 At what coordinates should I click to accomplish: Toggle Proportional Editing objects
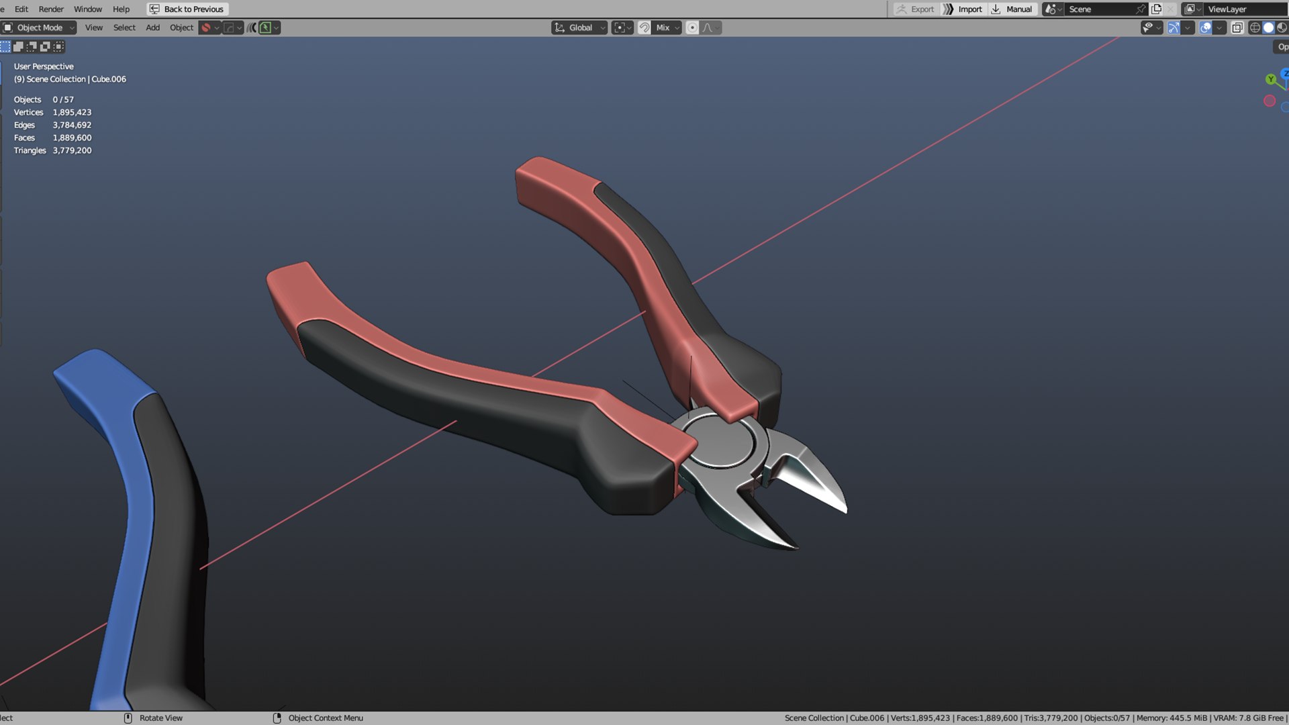[x=692, y=28]
